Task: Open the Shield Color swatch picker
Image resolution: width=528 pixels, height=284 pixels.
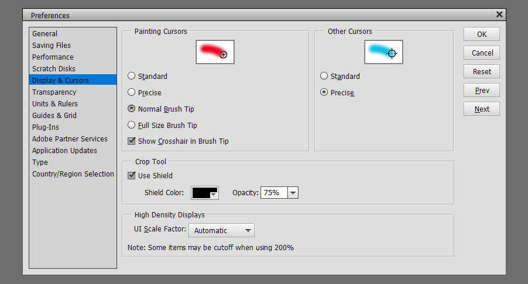Action: tap(205, 193)
